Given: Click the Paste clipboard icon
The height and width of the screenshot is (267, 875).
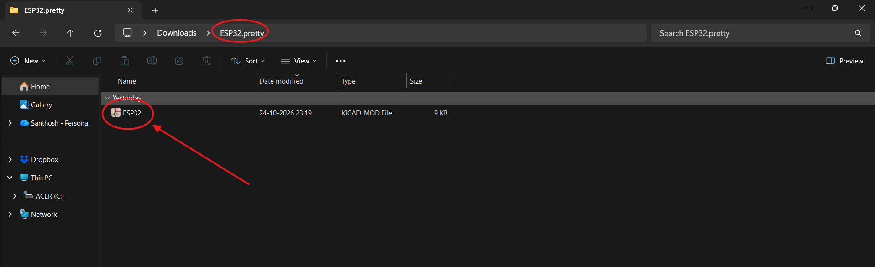Looking at the screenshot, I should (x=125, y=61).
